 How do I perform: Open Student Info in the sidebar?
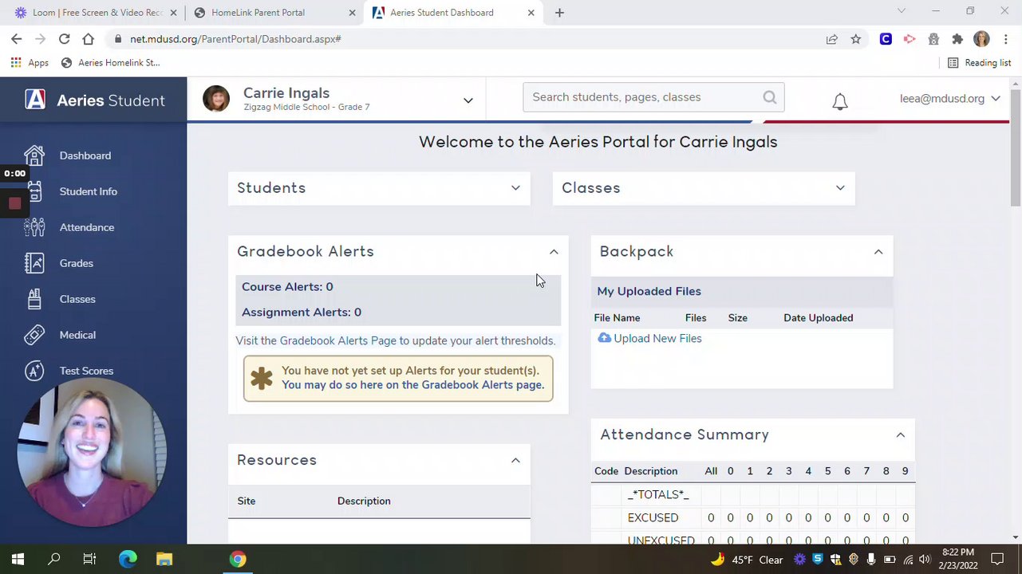88,191
